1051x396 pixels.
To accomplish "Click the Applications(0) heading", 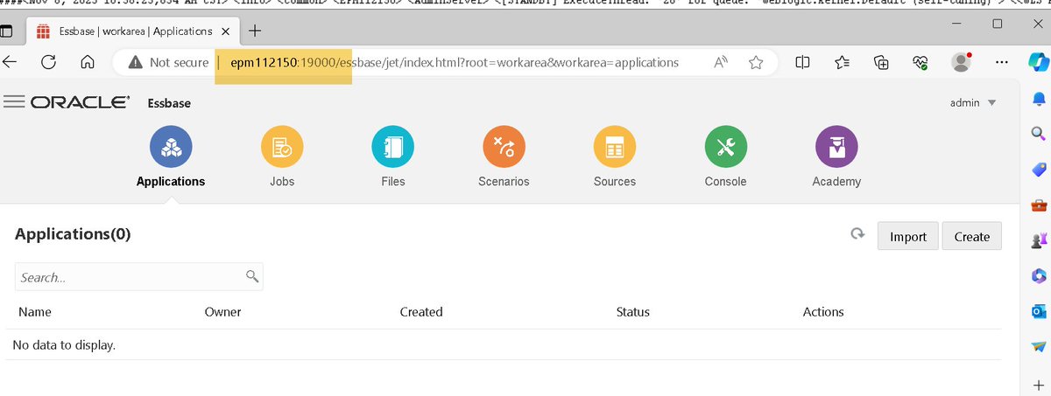I will [73, 234].
